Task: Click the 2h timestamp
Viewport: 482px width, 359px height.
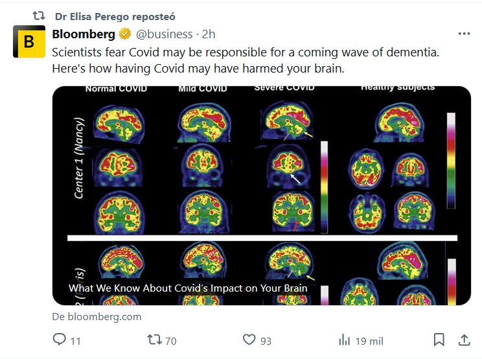Action: tap(209, 34)
